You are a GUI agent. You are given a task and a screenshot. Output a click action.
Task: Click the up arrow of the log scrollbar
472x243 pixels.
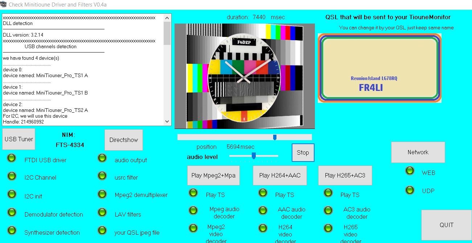[x=167, y=18]
